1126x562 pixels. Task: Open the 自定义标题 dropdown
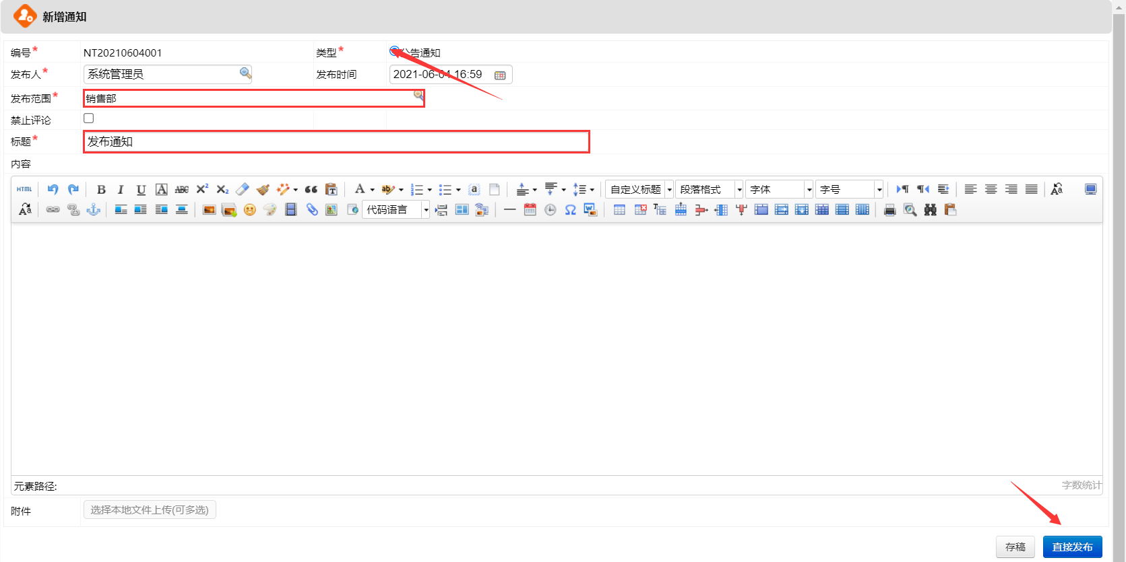pyautogui.click(x=639, y=189)
